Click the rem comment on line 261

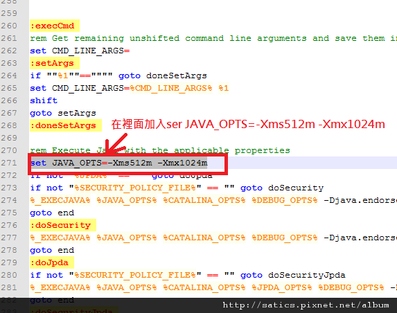(213, 38)
